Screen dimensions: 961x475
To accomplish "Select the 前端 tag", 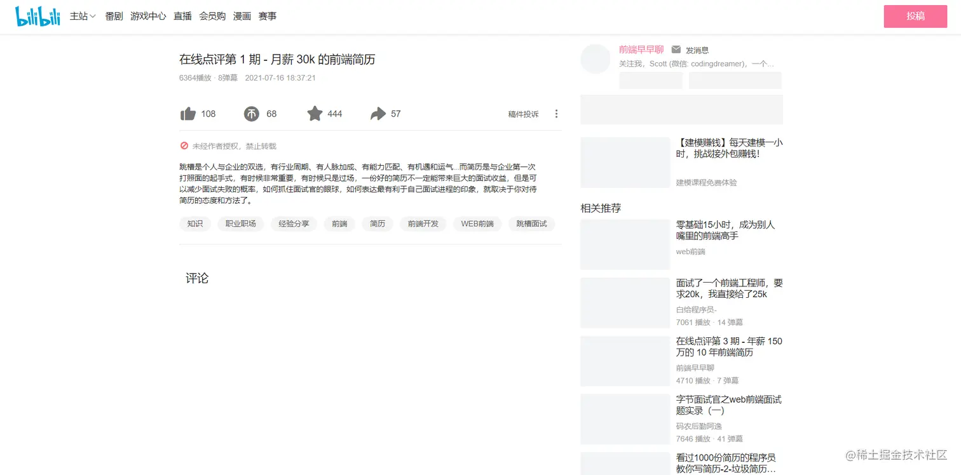I will point(339,224).
